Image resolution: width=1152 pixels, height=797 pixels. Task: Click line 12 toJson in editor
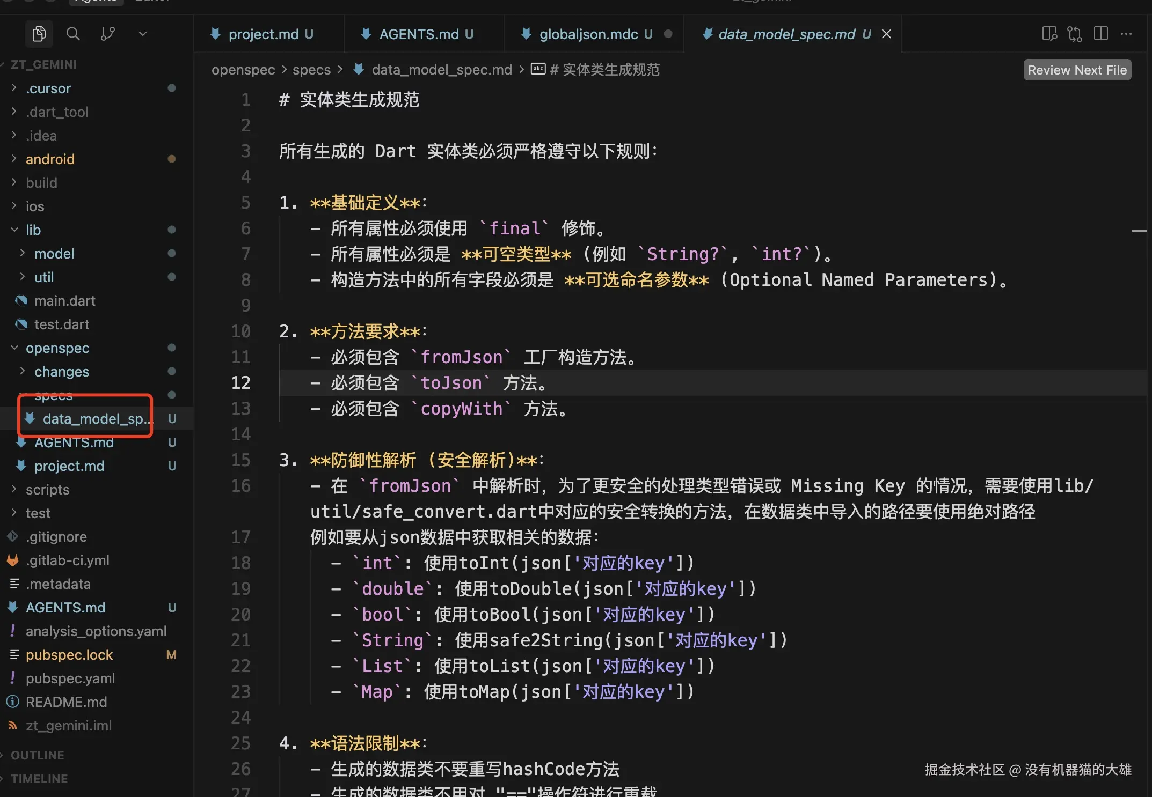(451, 383)
